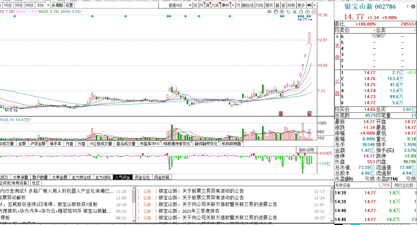Open the 30s period dropdown arrow
The height and width of the screenshot is (225, 417).
coord(48,5)
